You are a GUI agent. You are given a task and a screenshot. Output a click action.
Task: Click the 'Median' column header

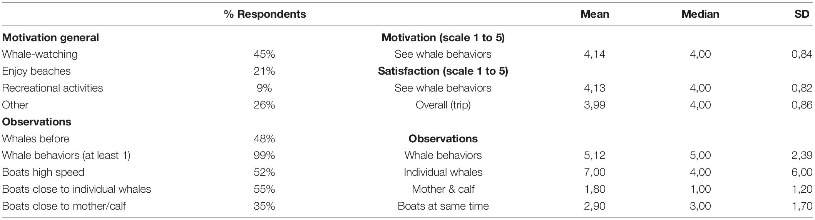[700, 14]
